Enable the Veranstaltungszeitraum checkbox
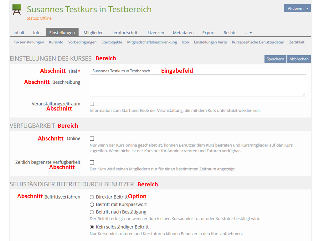313x241 pixels. [92, 104]
